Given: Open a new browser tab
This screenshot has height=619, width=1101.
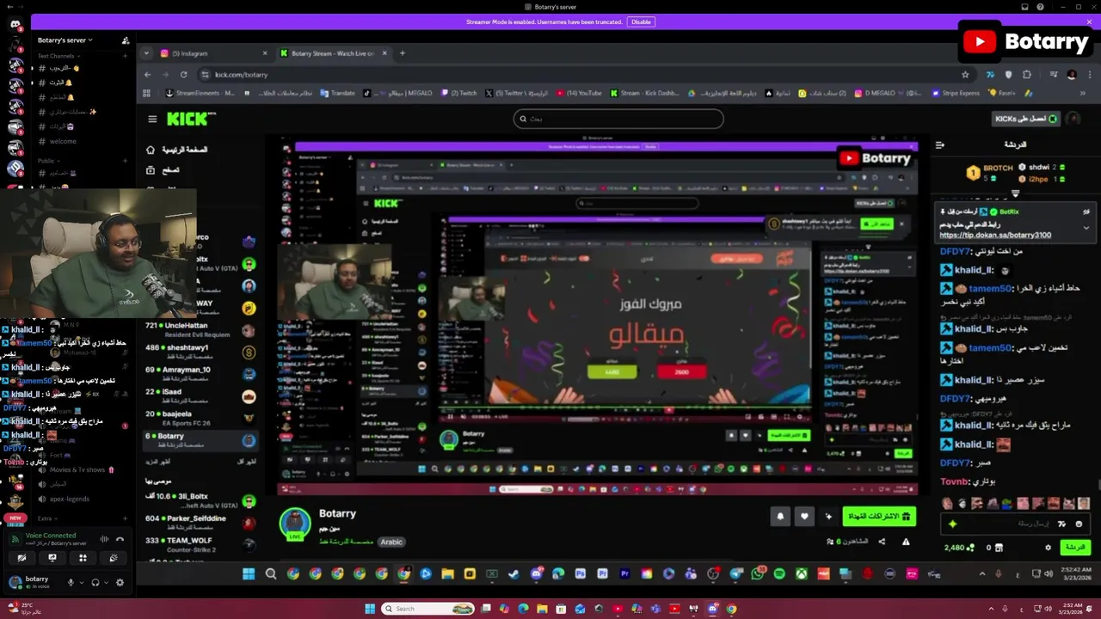Looking at the screenshot, I should point(402,53).
